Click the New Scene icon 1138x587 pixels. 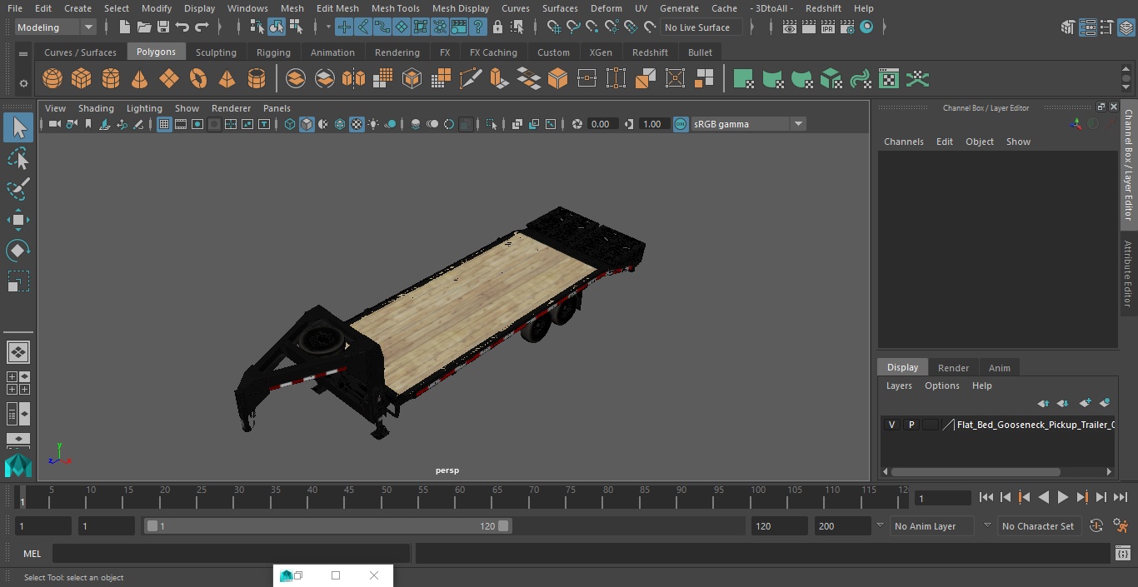point(124,27)
